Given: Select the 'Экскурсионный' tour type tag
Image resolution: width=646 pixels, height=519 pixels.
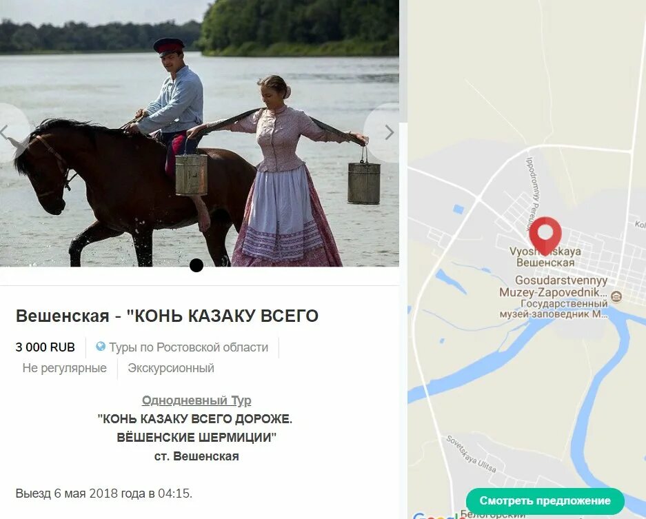Looking at the screenshot, I should [x=171, y=368].
